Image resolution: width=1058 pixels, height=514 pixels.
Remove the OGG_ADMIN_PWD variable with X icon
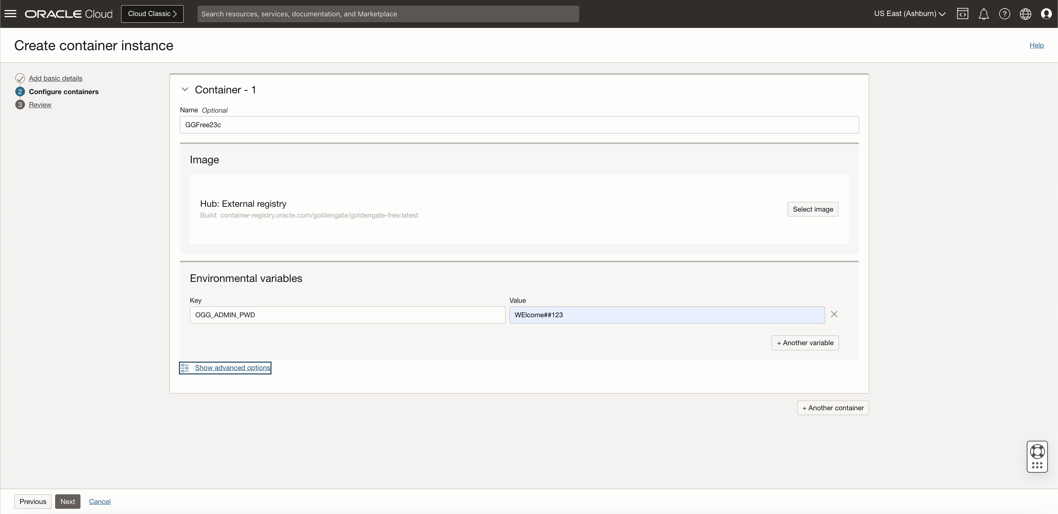[x=834, y=314]
